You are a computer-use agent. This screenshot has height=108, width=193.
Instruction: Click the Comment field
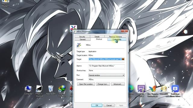click(x=106, y=79)
